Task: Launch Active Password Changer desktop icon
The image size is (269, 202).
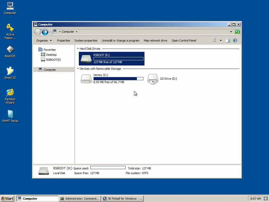Action: coord(10,32)
